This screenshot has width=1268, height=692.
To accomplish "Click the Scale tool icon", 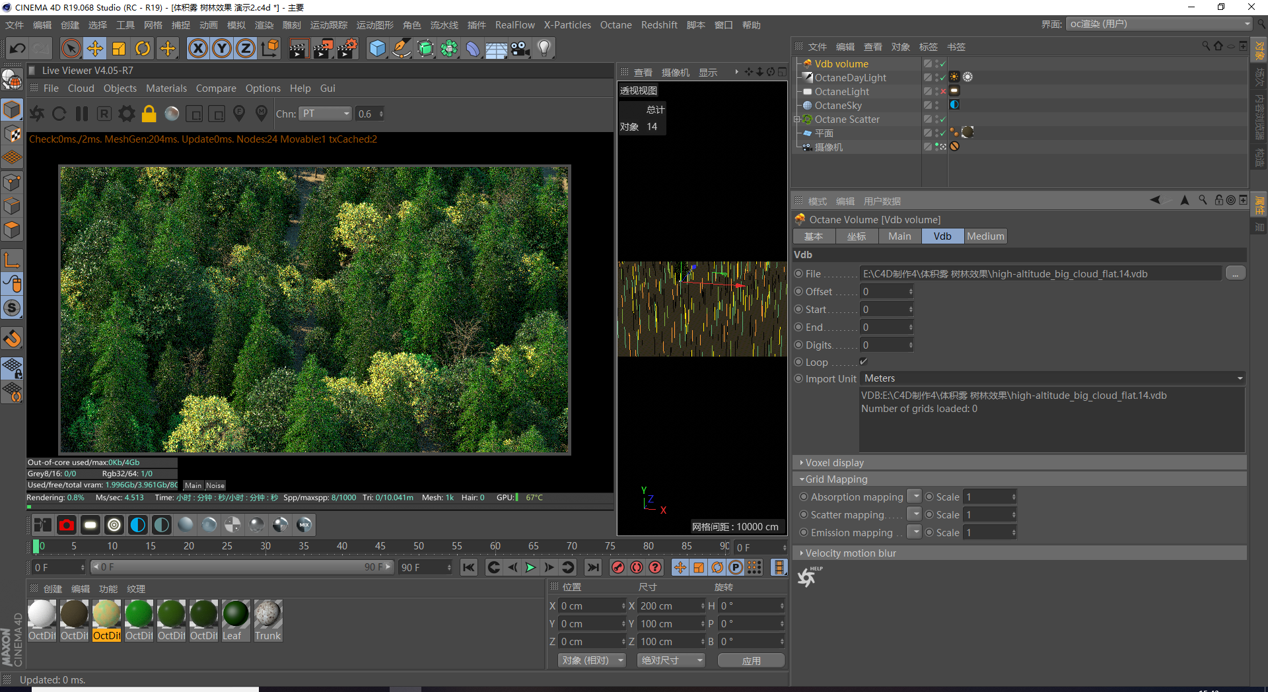I will pos(119,48).
